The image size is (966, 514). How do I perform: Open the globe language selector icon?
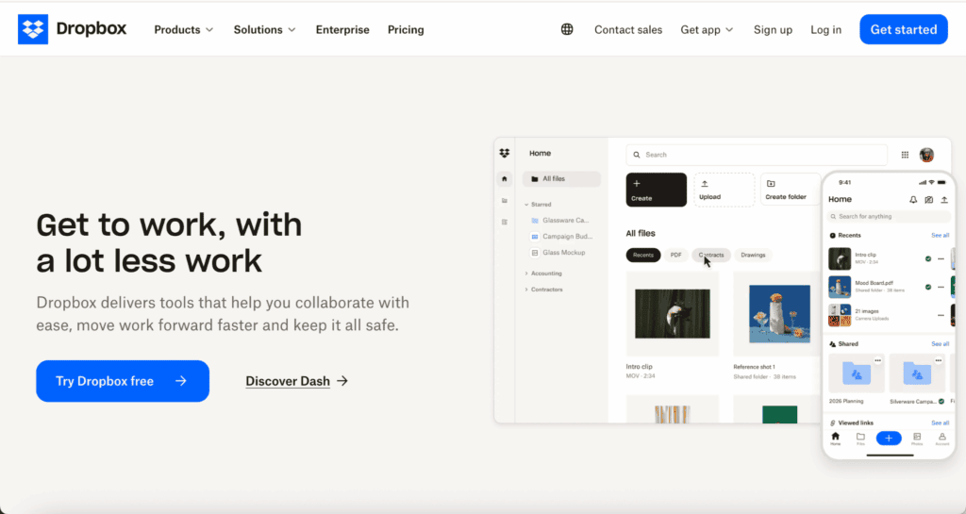click(x=567, y=29)
